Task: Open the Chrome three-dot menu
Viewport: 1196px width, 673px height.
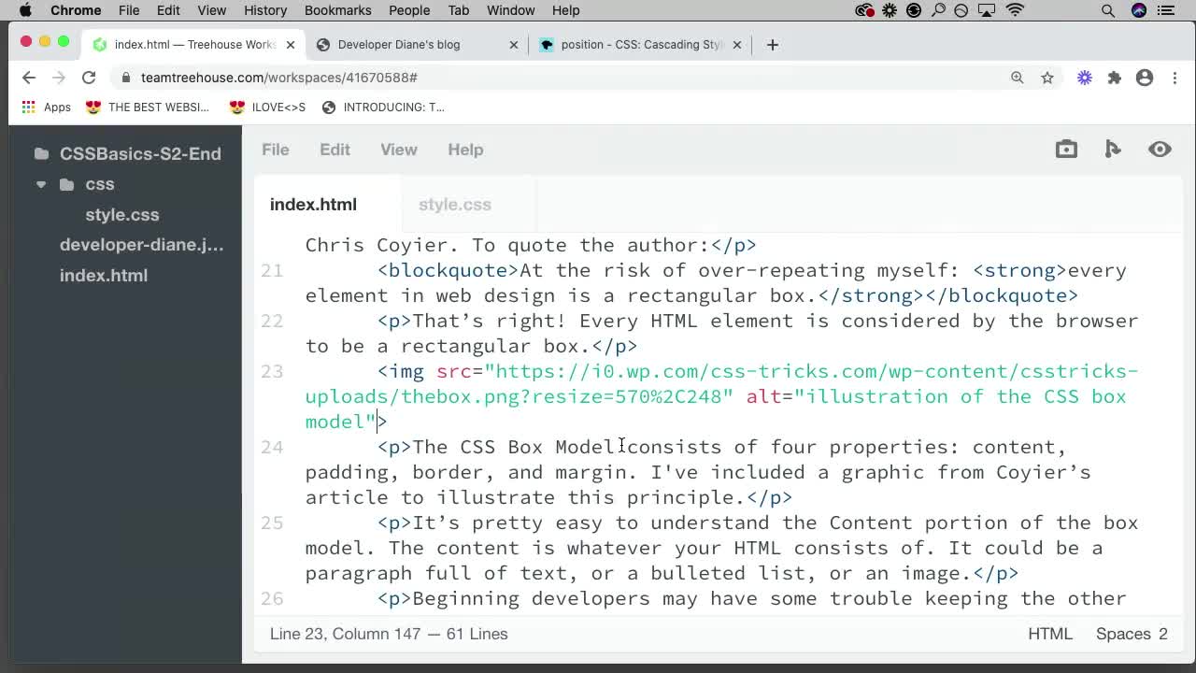Action: pyautogui.click(x=1175, y=78)
